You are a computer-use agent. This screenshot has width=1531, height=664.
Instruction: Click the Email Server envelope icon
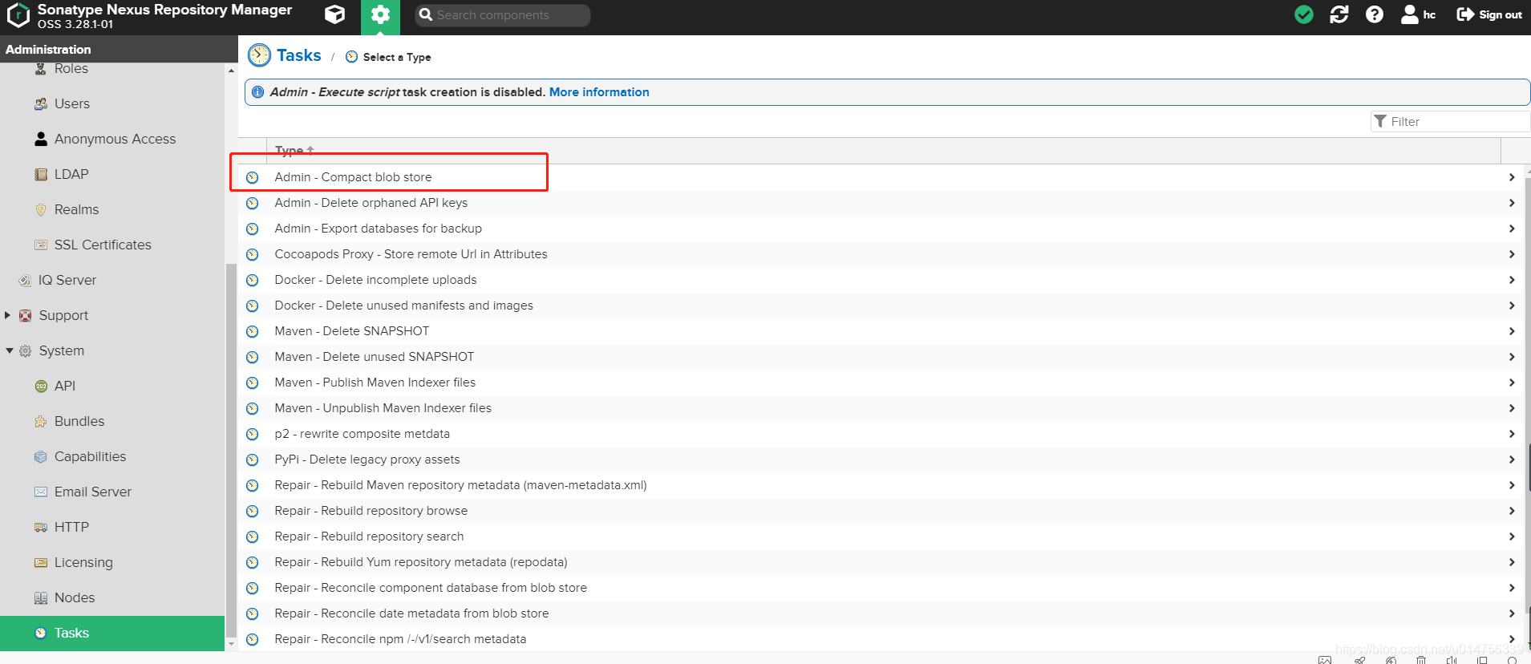pyautogui.click(x=41, y=492)
